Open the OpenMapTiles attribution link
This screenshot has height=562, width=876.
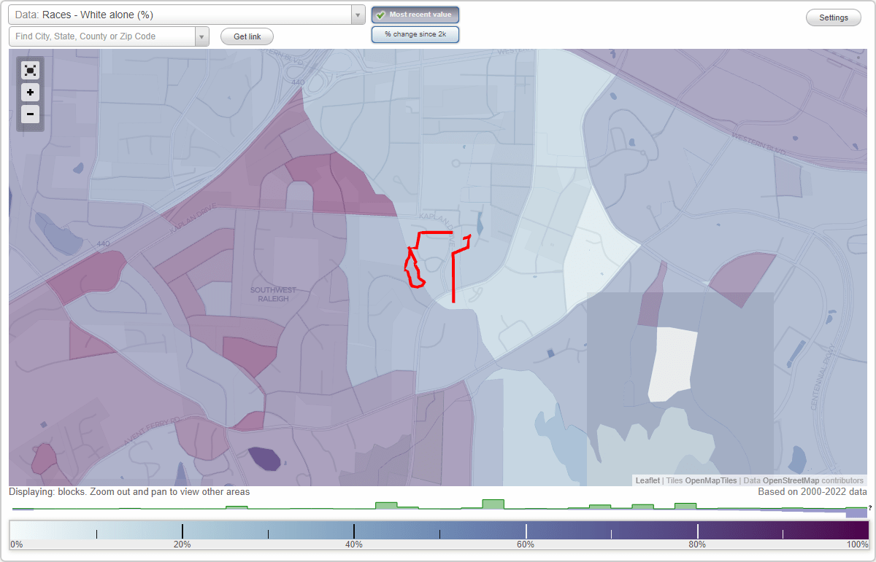point(710,480)
